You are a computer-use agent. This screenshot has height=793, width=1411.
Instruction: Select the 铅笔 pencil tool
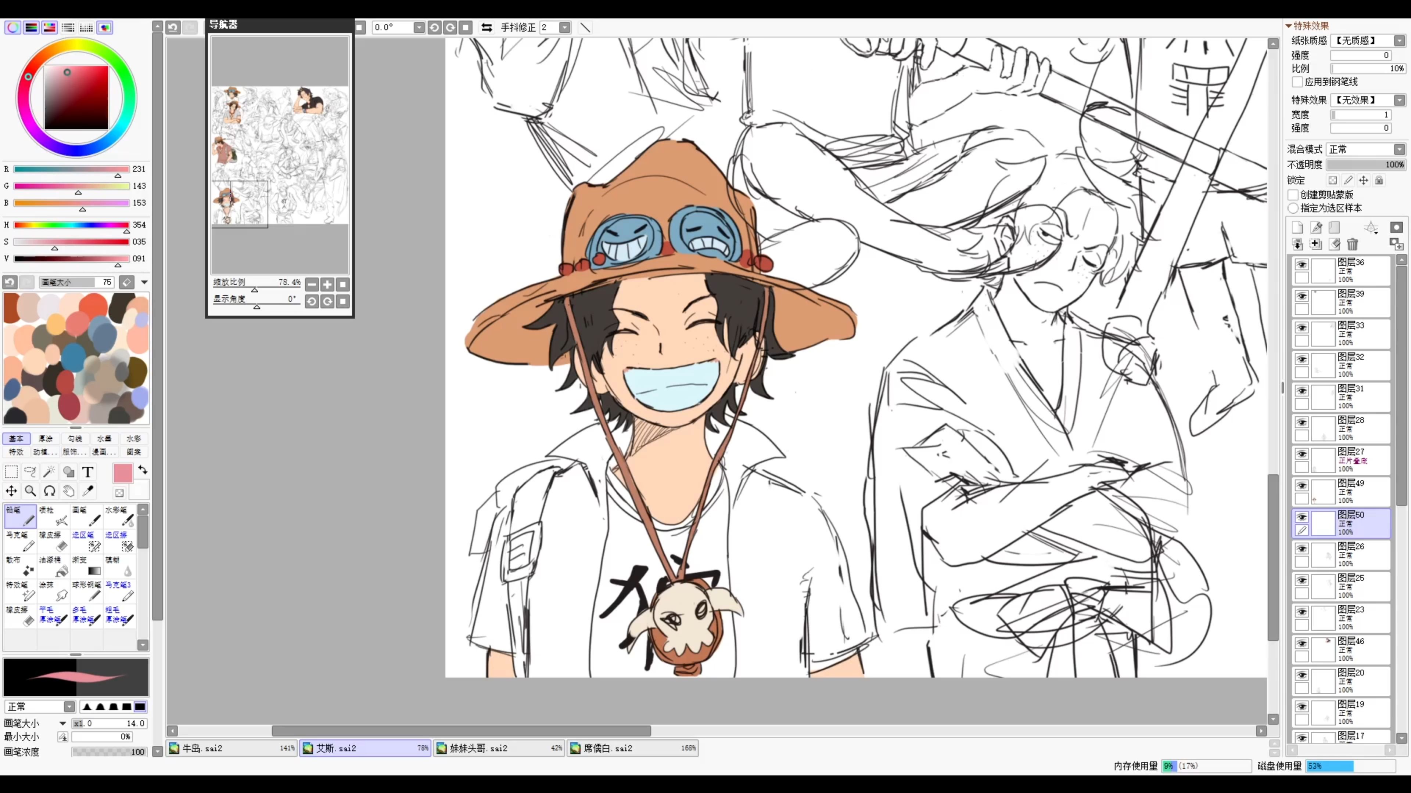[20, 516]
